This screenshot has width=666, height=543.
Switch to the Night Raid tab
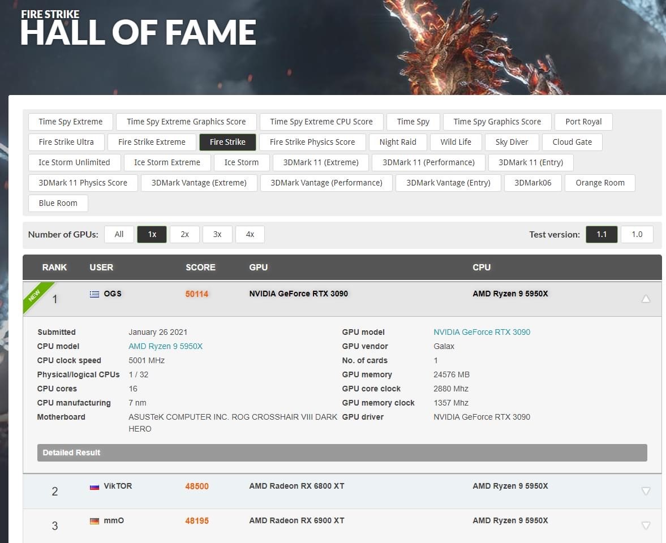click(x=398, y=142)
